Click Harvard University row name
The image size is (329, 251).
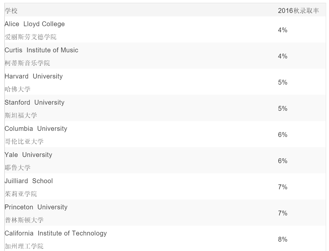click(34, 77)
